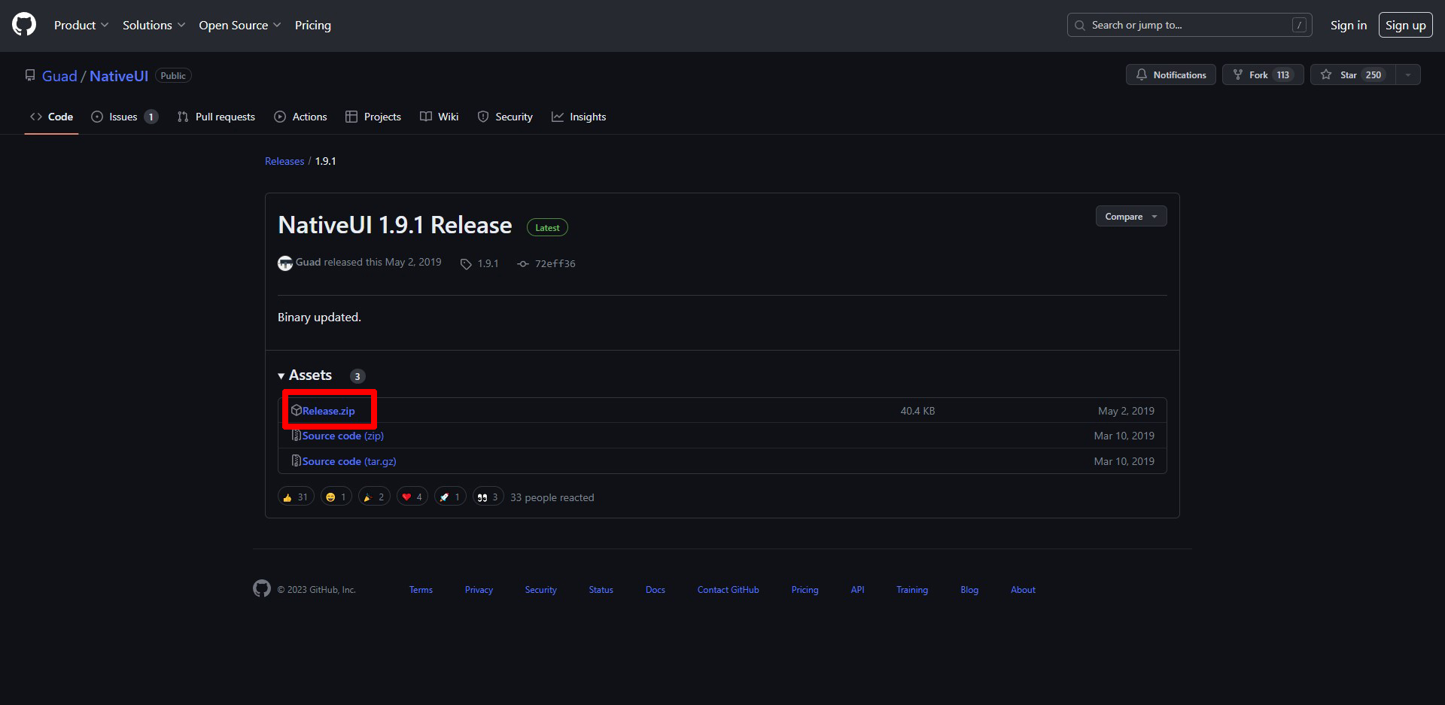Click the GitHub Octocat logo in header
Viewport: 1445px width, 705px height.
(x=24, y=25)
